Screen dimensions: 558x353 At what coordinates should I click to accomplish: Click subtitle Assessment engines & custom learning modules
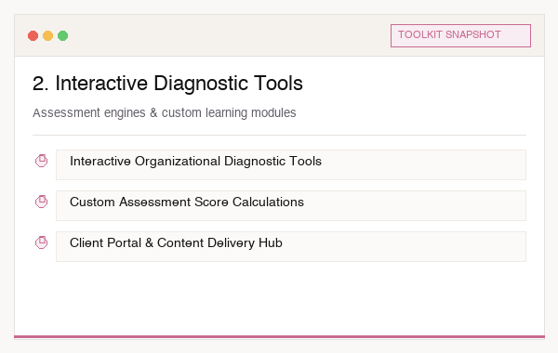pyautogui.click(x=165, y=112)
